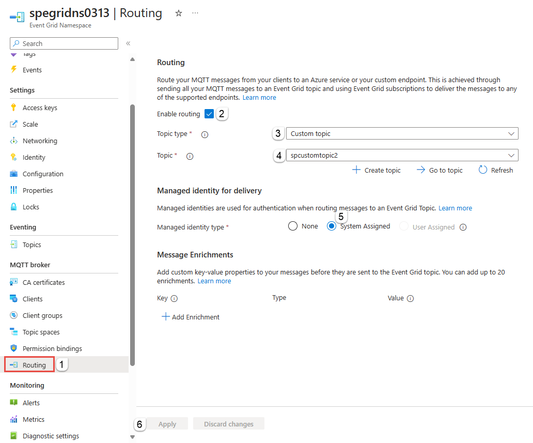
Task: Click the Access keys key icon
Action: click(13, 108)
